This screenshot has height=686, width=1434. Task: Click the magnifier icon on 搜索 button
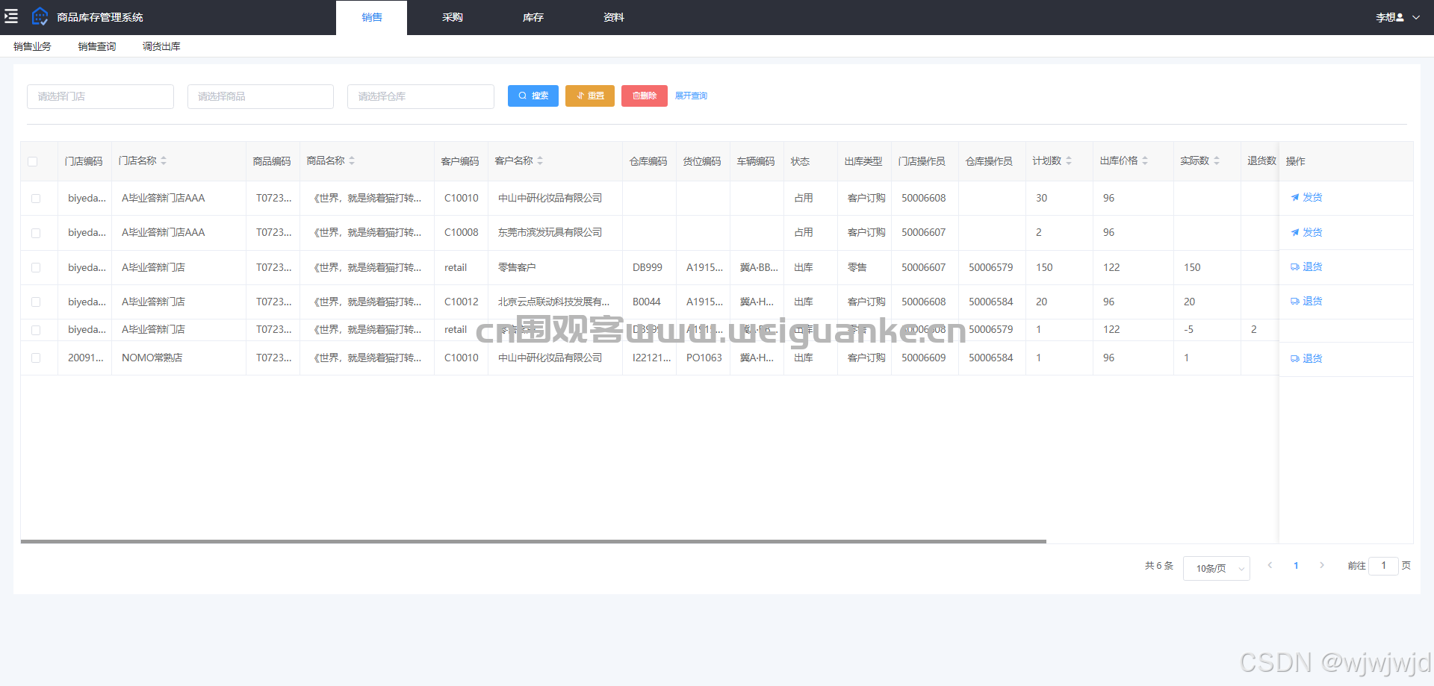(x=522, y=96)
